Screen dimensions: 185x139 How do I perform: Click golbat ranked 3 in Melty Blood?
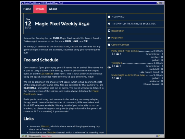tap(155, 60)
